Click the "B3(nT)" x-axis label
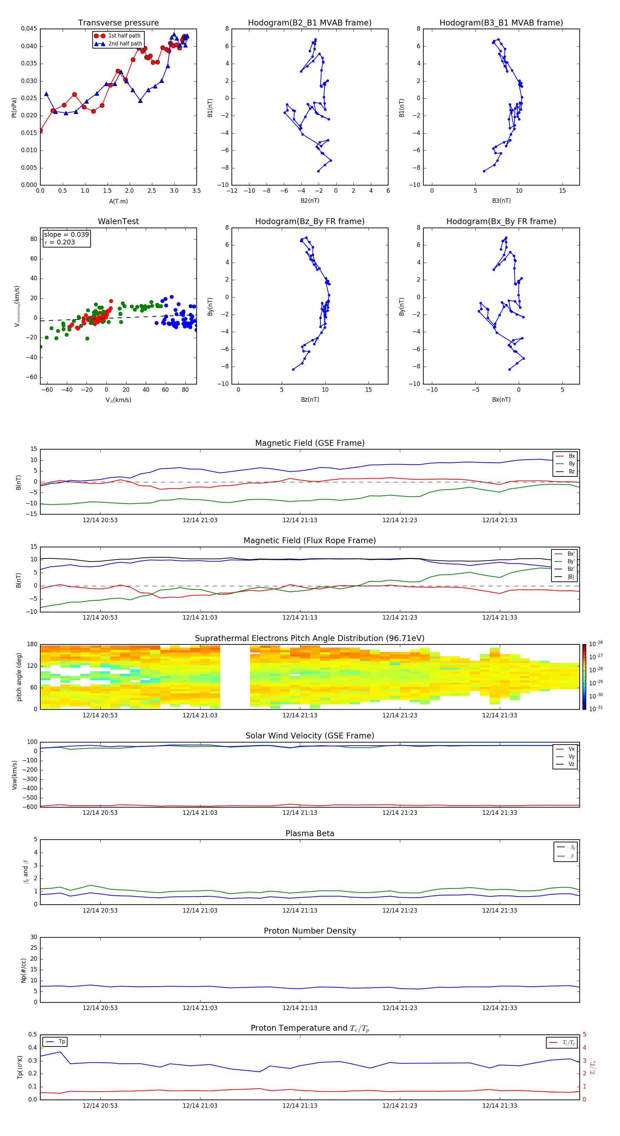The height and width of the screenshot is (1136, 620). 501,201
